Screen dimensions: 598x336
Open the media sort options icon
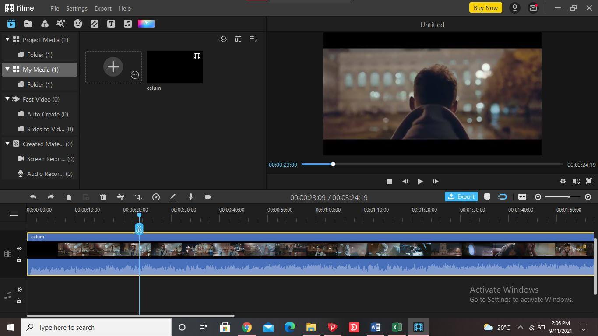(x=253, y=39)
